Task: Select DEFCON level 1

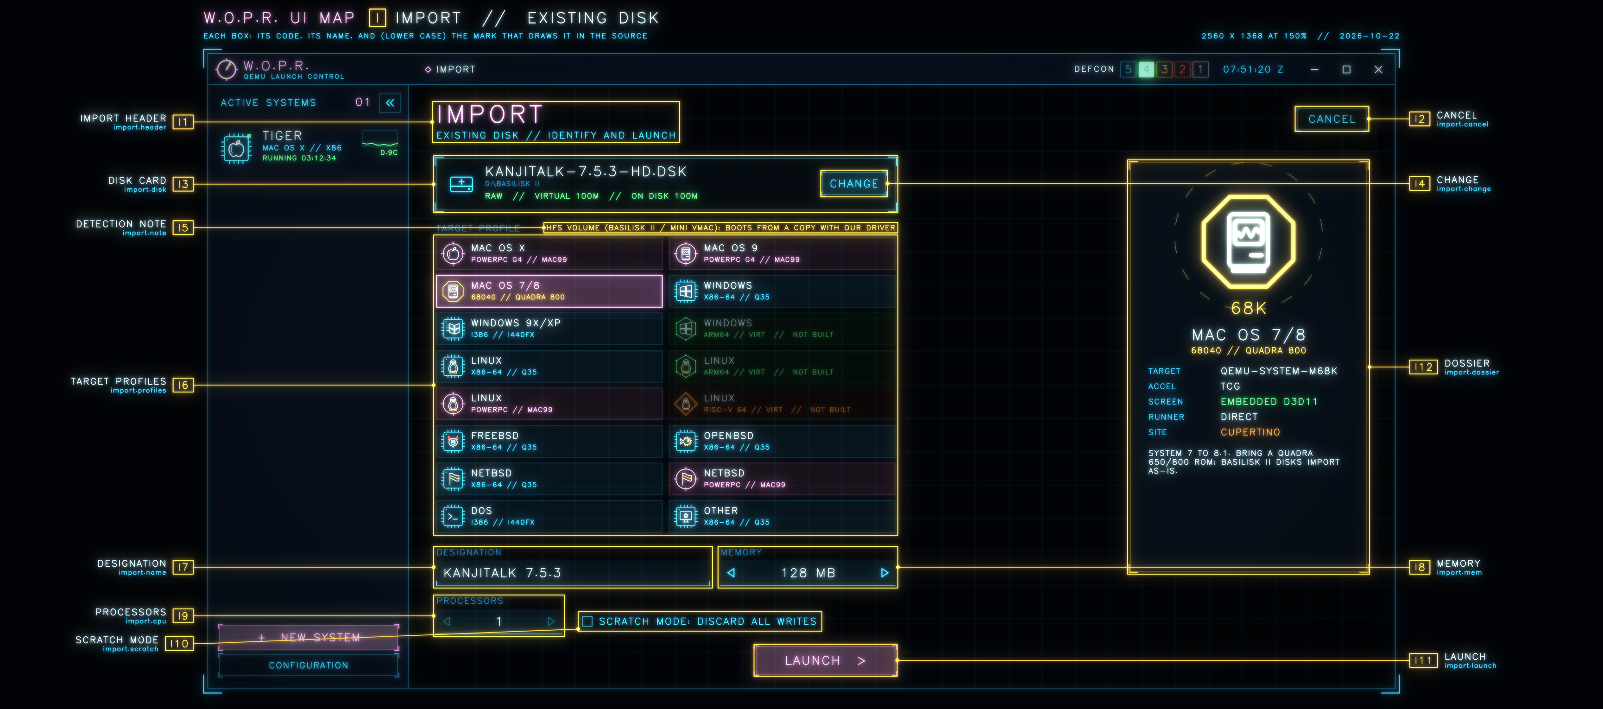Action: [x=1200, y=69]
